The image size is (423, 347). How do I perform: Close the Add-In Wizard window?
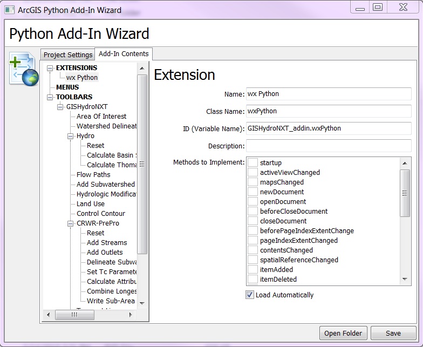[404, 8]
